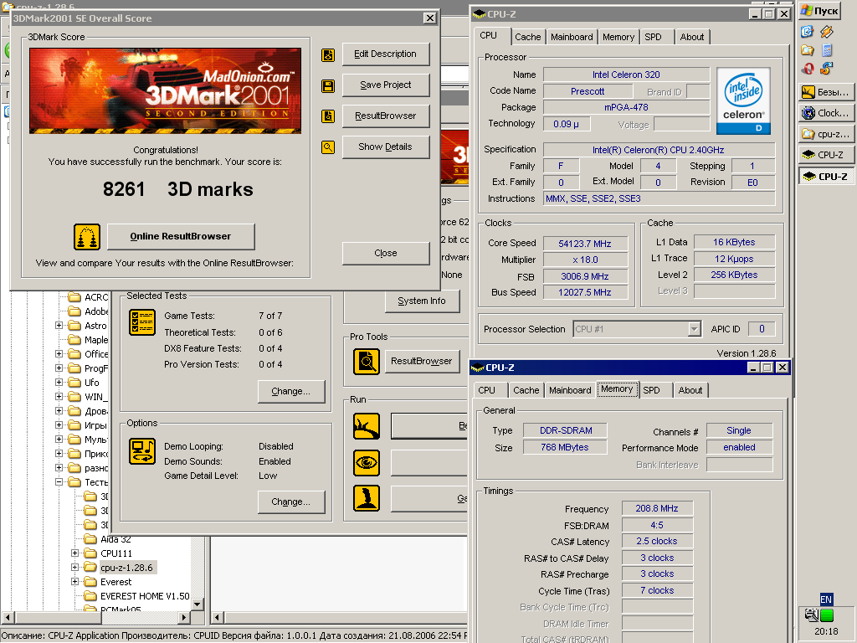Image resolution: width=857 pixels, height=643 pixels.
Task: Click Show Details button
Action: click(386, 147)
